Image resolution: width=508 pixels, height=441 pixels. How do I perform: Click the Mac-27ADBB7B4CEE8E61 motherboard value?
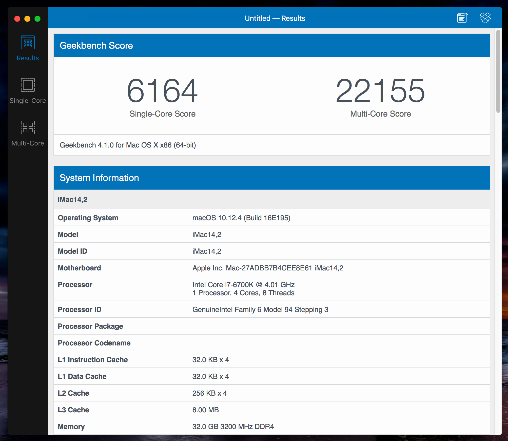[x=268, y=268]
